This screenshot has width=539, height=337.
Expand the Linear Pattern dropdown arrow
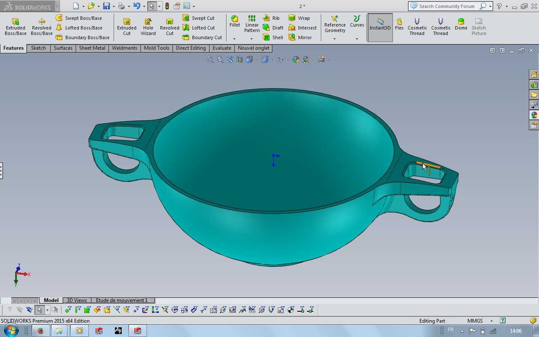tap(252, 39)
